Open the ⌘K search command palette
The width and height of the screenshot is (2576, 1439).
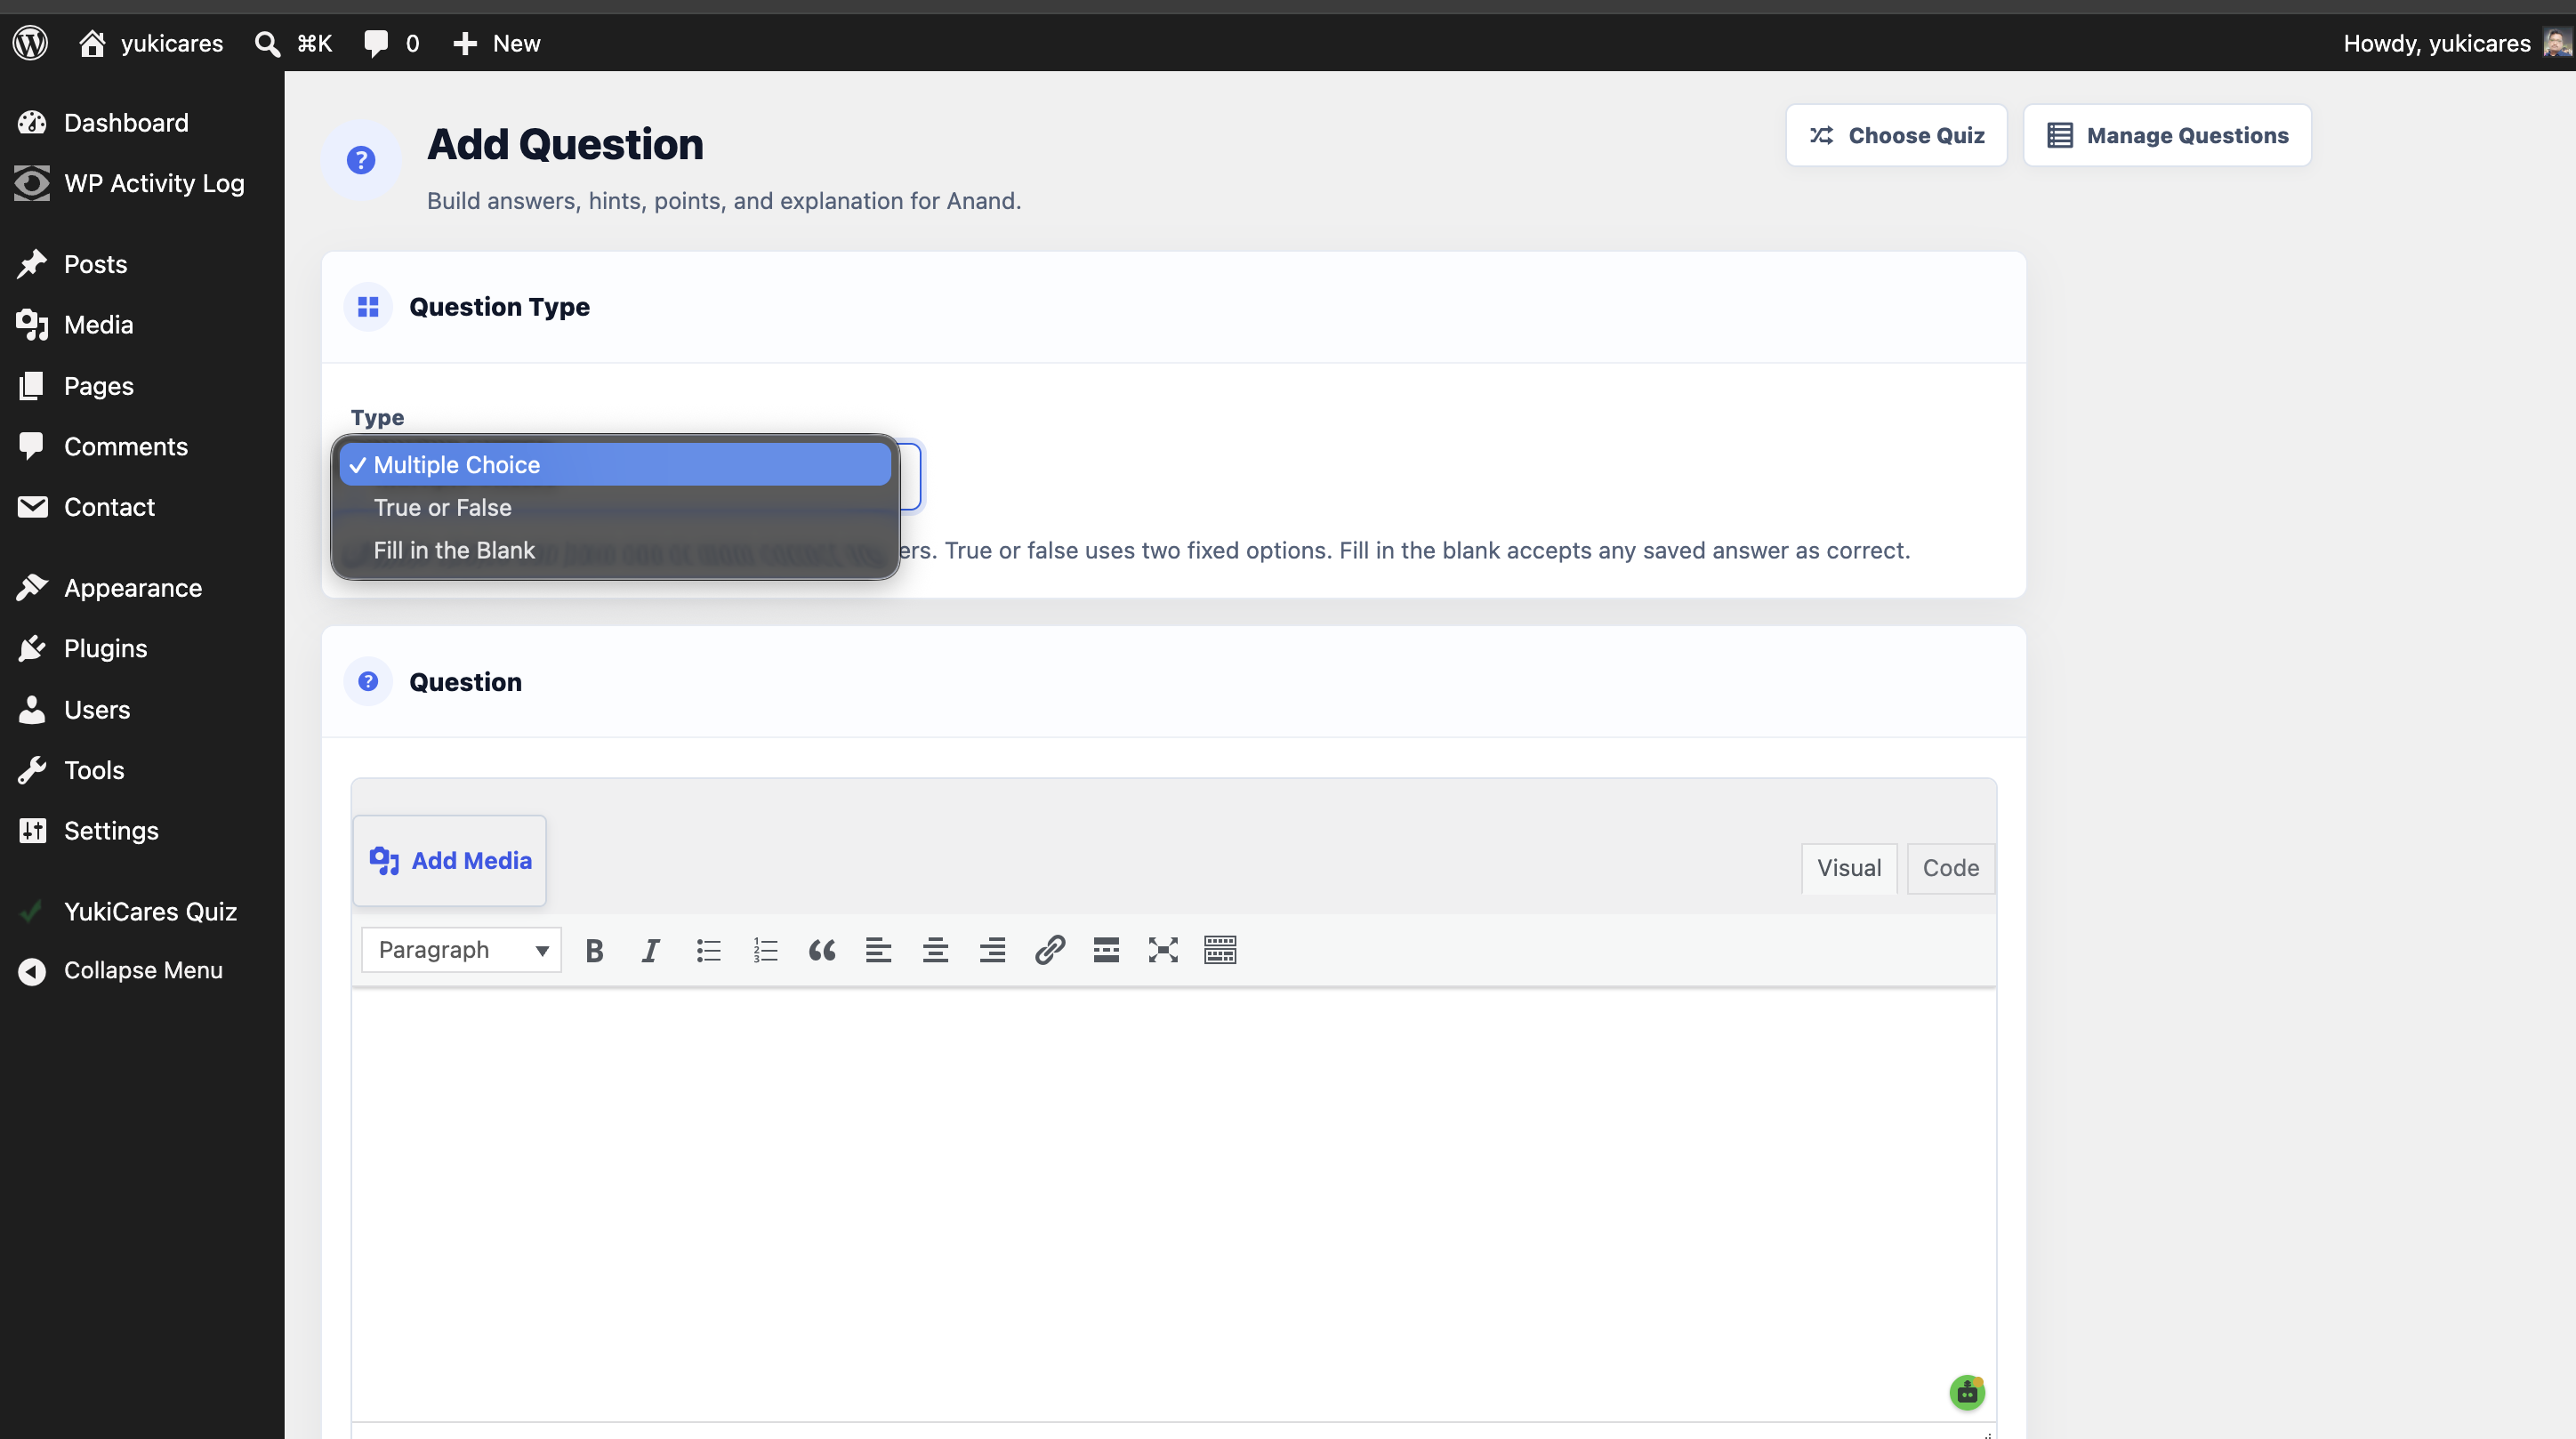click(293, 43)
